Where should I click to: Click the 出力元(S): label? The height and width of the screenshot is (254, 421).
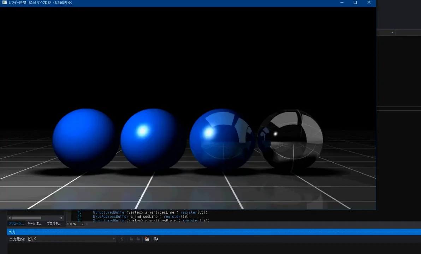17,239
